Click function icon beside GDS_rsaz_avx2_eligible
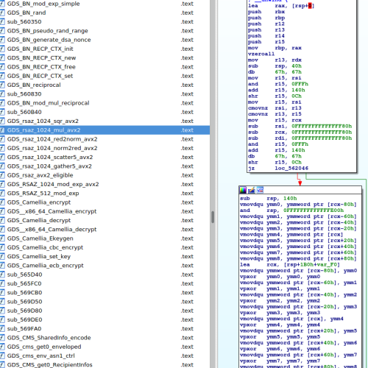 pyautogui.click(x=2, y=175)
